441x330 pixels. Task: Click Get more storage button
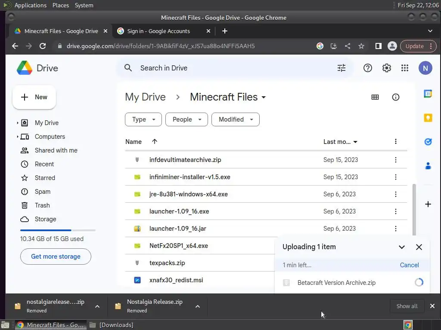pyautogui.click(x=56, y=257)
